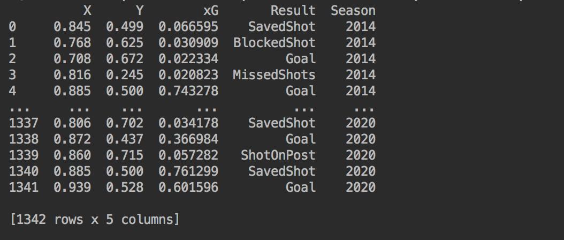Click the Y column header
The width and height of the screenshot is (564, 240).
[140, 11]
